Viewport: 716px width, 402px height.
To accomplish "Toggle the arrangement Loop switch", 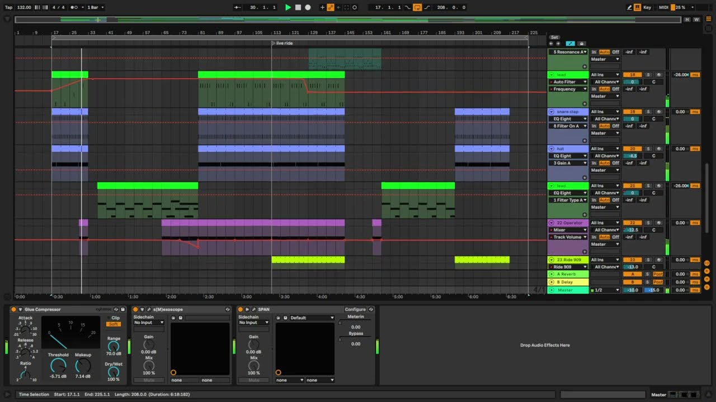I will 417,7.
